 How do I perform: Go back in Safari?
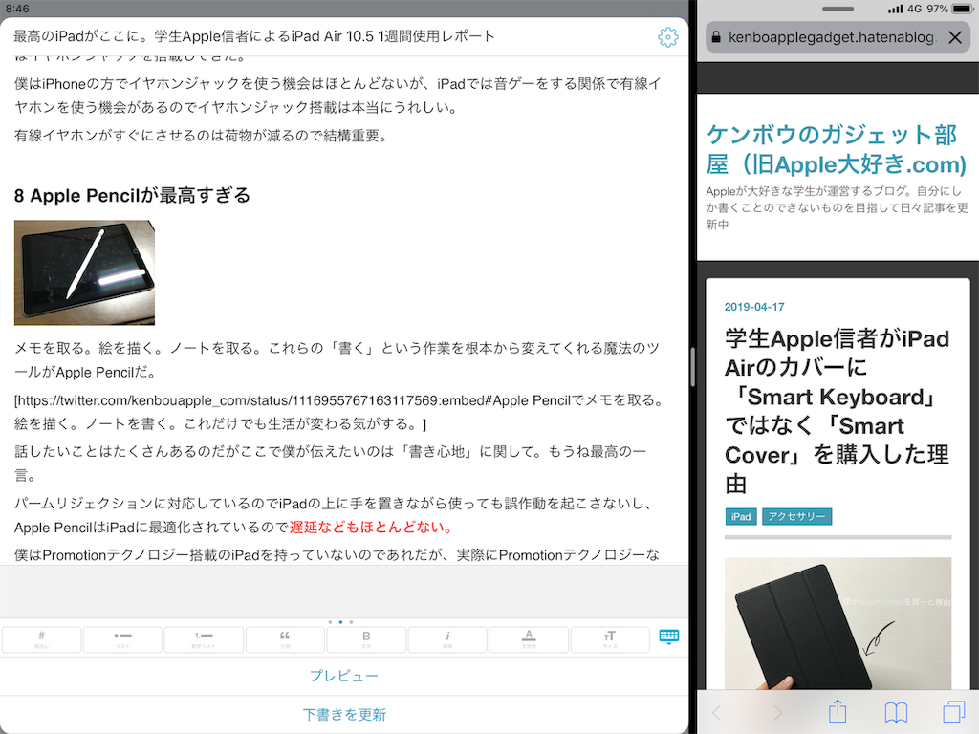717,712
